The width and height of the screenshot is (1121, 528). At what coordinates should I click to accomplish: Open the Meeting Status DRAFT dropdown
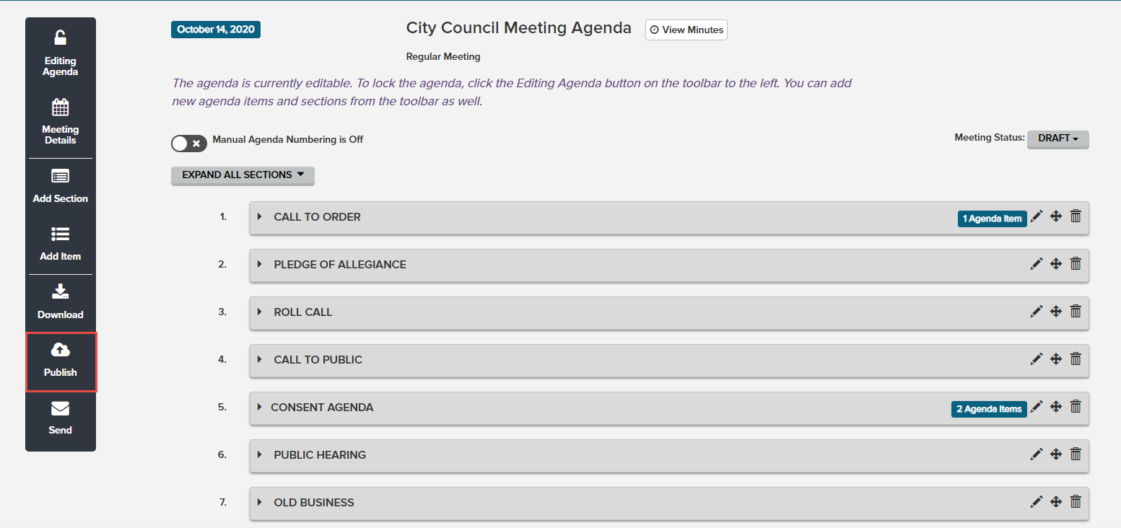point(1057,138)
